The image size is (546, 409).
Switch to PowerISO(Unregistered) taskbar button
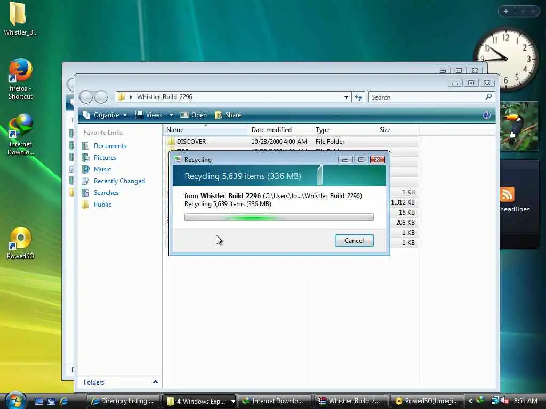point(427,401)
